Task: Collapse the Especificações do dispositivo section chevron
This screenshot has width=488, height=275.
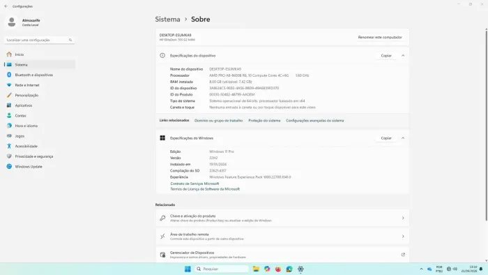Action: 403,56
